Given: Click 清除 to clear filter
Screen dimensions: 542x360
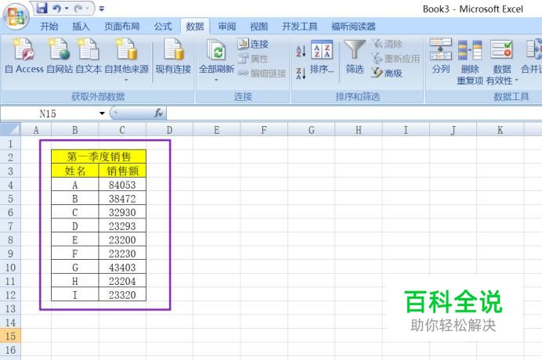Looking at the screenshot, I should point(387,44).
